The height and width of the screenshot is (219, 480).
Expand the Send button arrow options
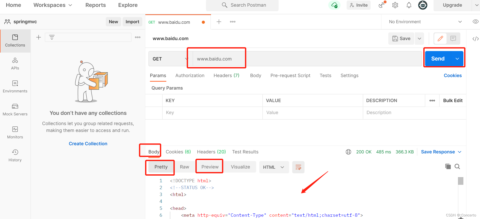457,59
